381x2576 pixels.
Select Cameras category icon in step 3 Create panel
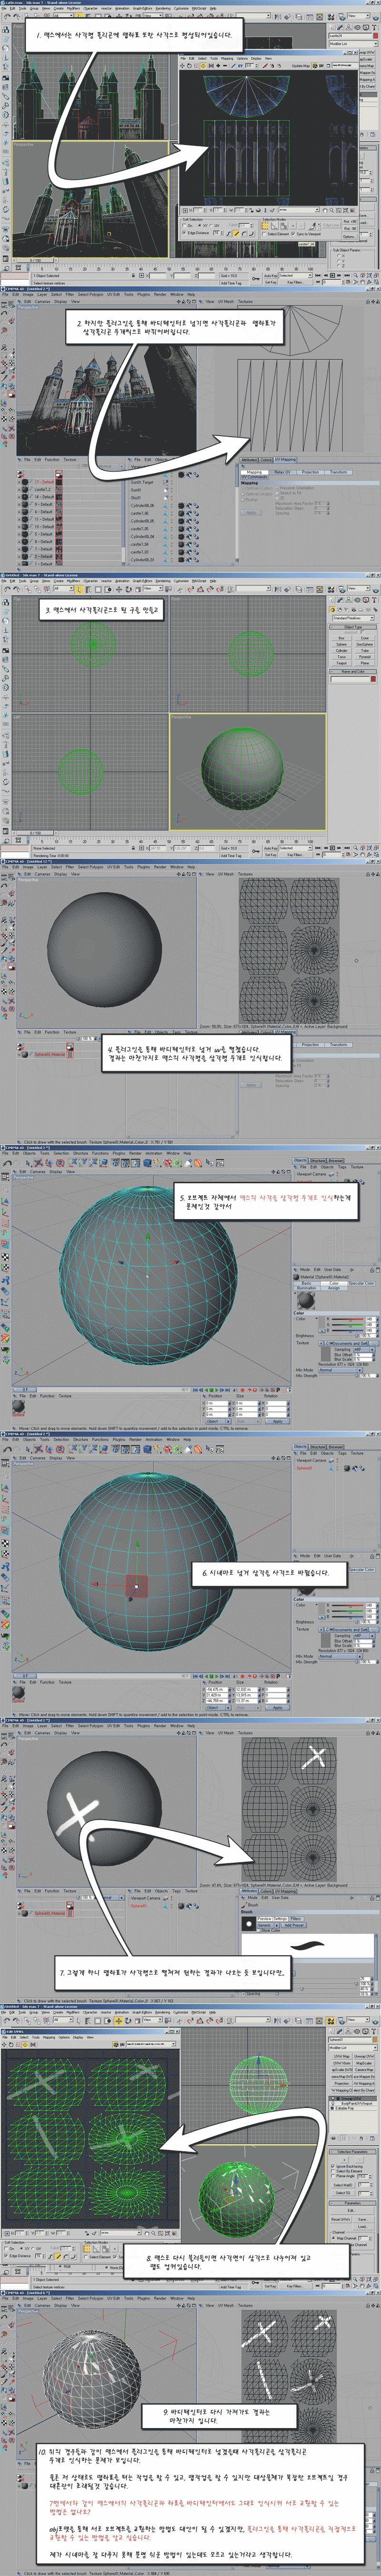click(353, 609)
